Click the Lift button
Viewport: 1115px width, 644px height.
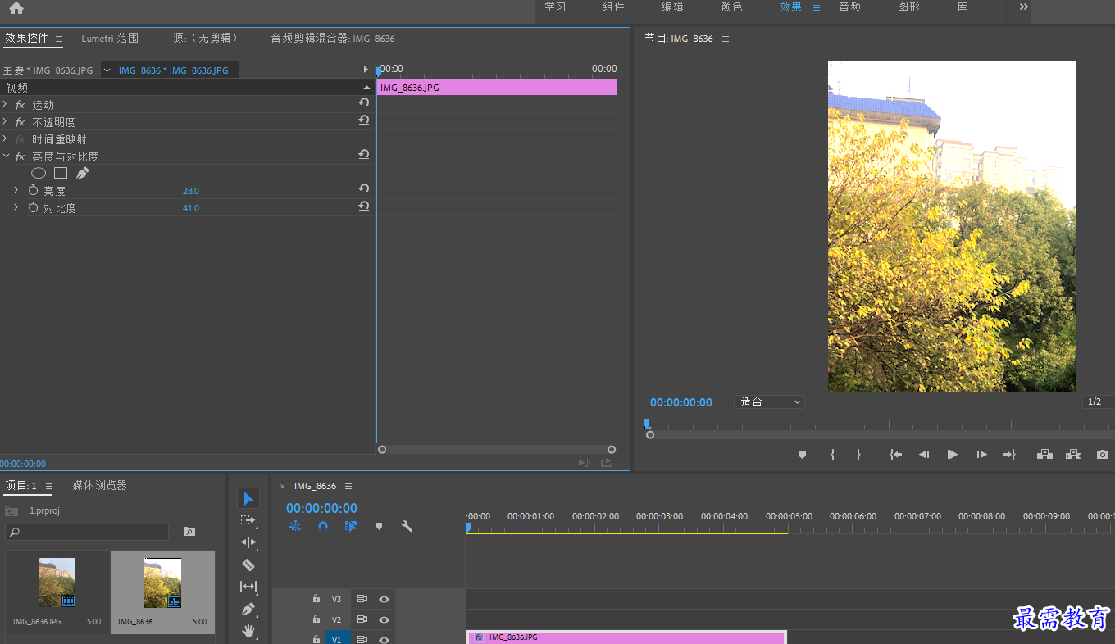click(1044, 454)
